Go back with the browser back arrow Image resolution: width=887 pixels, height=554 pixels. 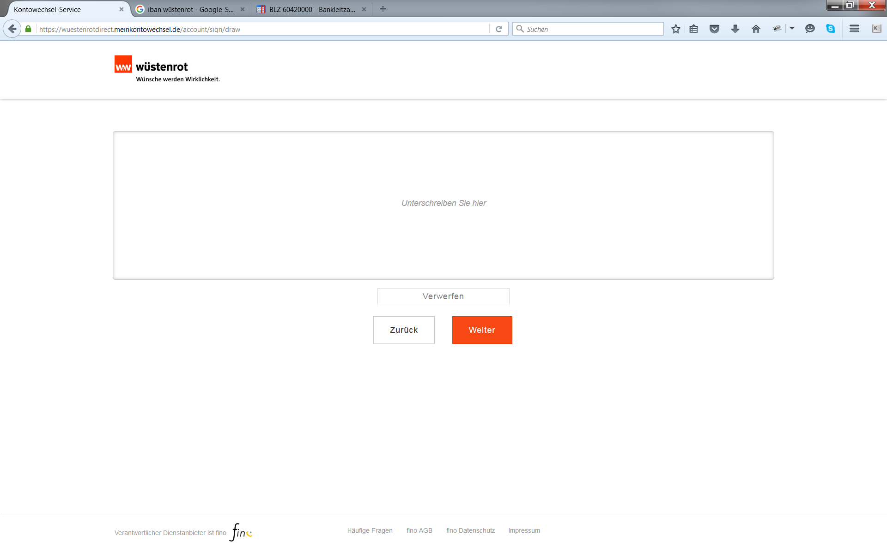click(12, 29)
